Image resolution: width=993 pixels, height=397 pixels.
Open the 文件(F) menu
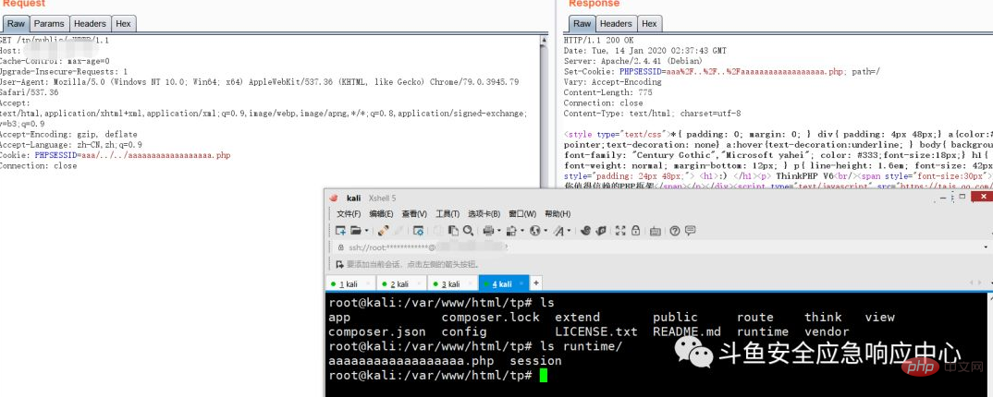click(x=349, y=214)
